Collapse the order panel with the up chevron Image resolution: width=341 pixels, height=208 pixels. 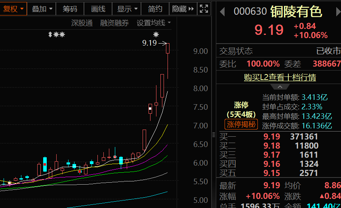pyautogui.click(x=280, y=87)
